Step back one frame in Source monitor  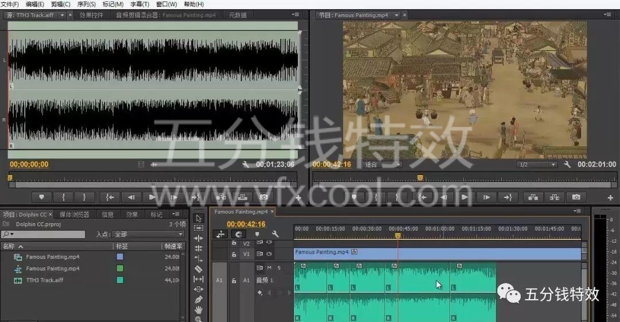pyautogui.click(x=131, y=197)
